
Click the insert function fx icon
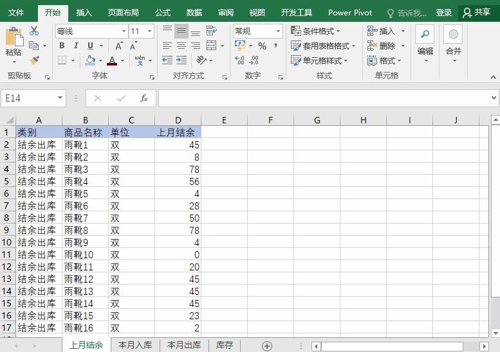click(x=144, y=98)
